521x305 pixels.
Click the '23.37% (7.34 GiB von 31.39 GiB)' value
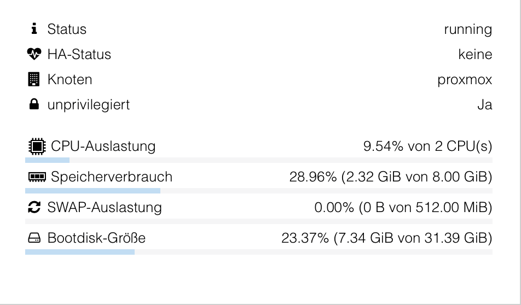point(387,238)
